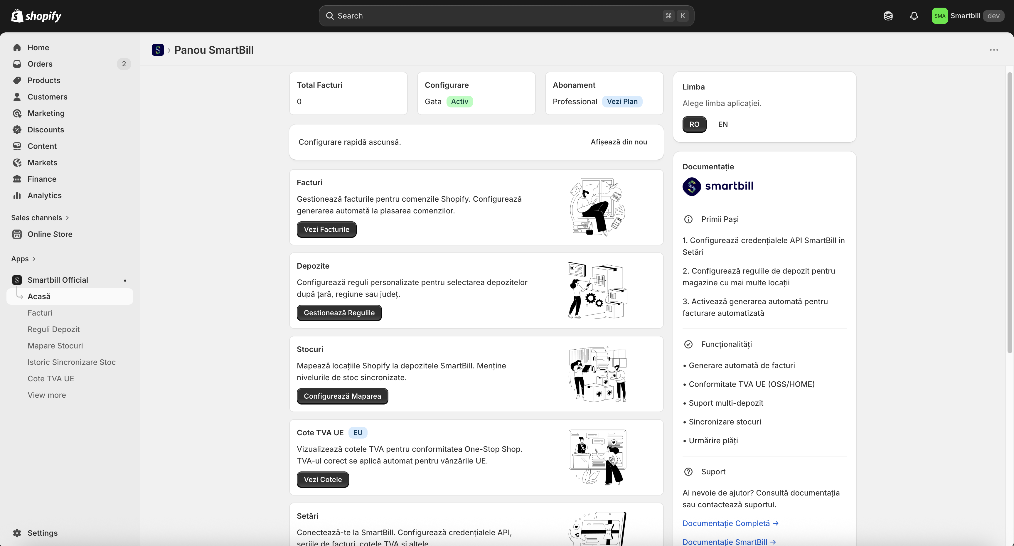Open the Documentație SmartBill link
The height and width of the screenshot is (546, 1014).
729,542
